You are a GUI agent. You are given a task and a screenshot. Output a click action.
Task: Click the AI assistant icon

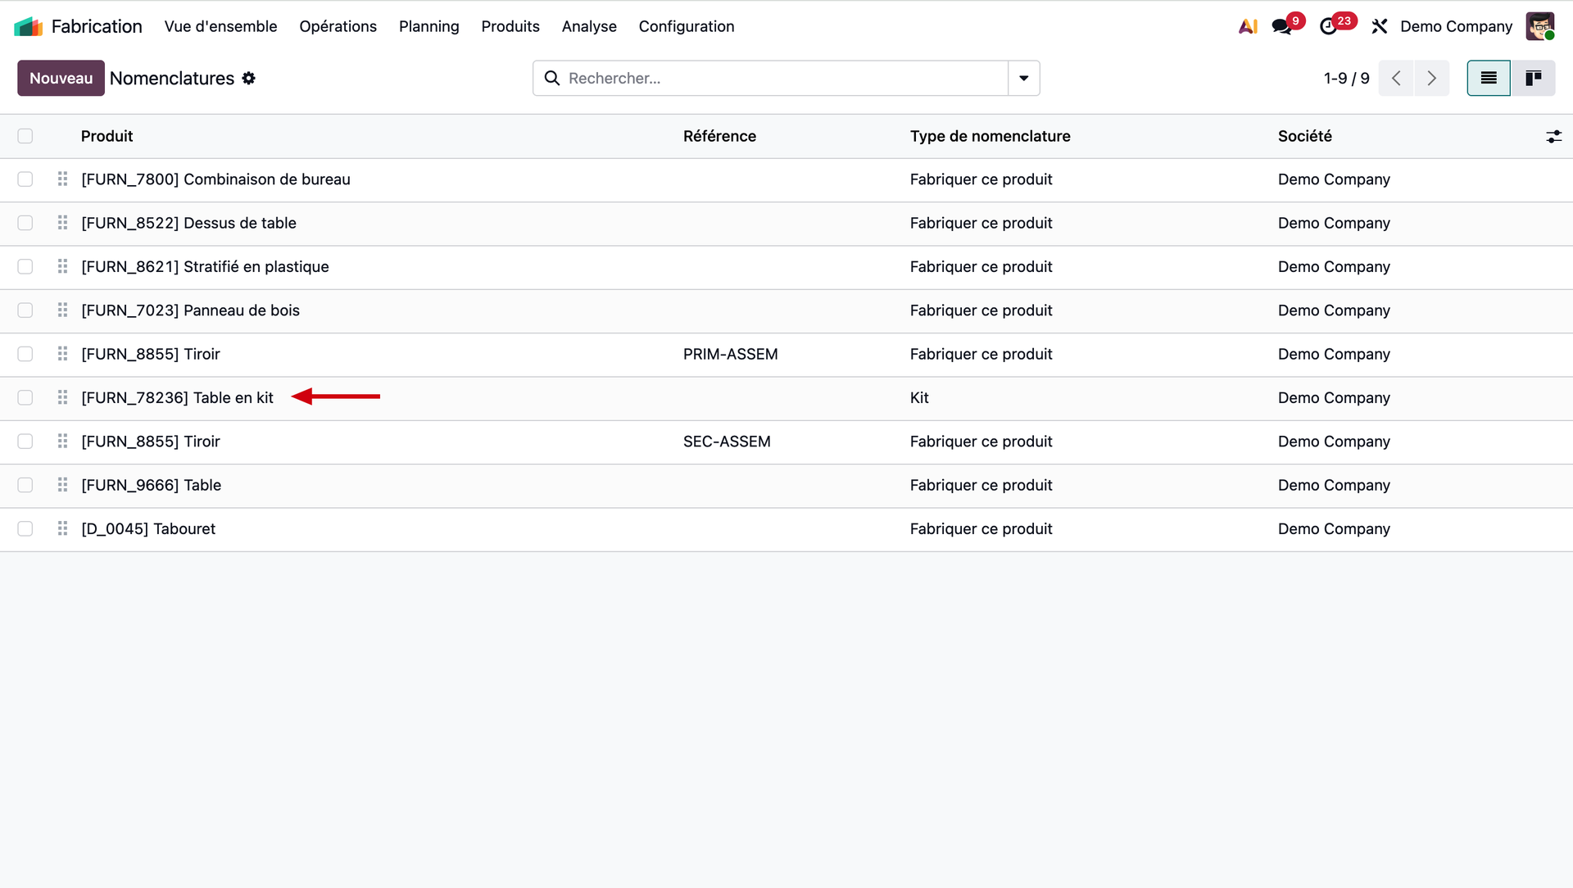click(1248, 26)
